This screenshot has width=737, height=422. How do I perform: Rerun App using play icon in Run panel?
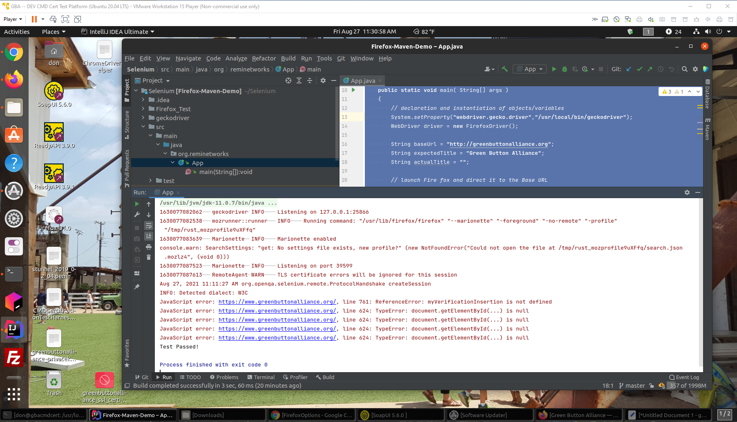(137, 204)
